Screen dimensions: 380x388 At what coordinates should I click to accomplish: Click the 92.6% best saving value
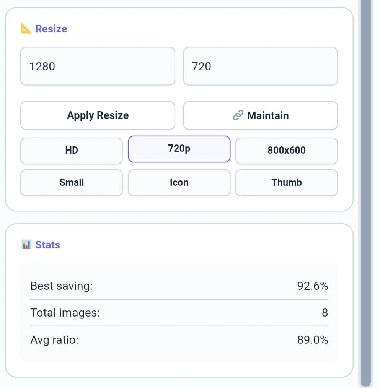[x=312, y=286]
